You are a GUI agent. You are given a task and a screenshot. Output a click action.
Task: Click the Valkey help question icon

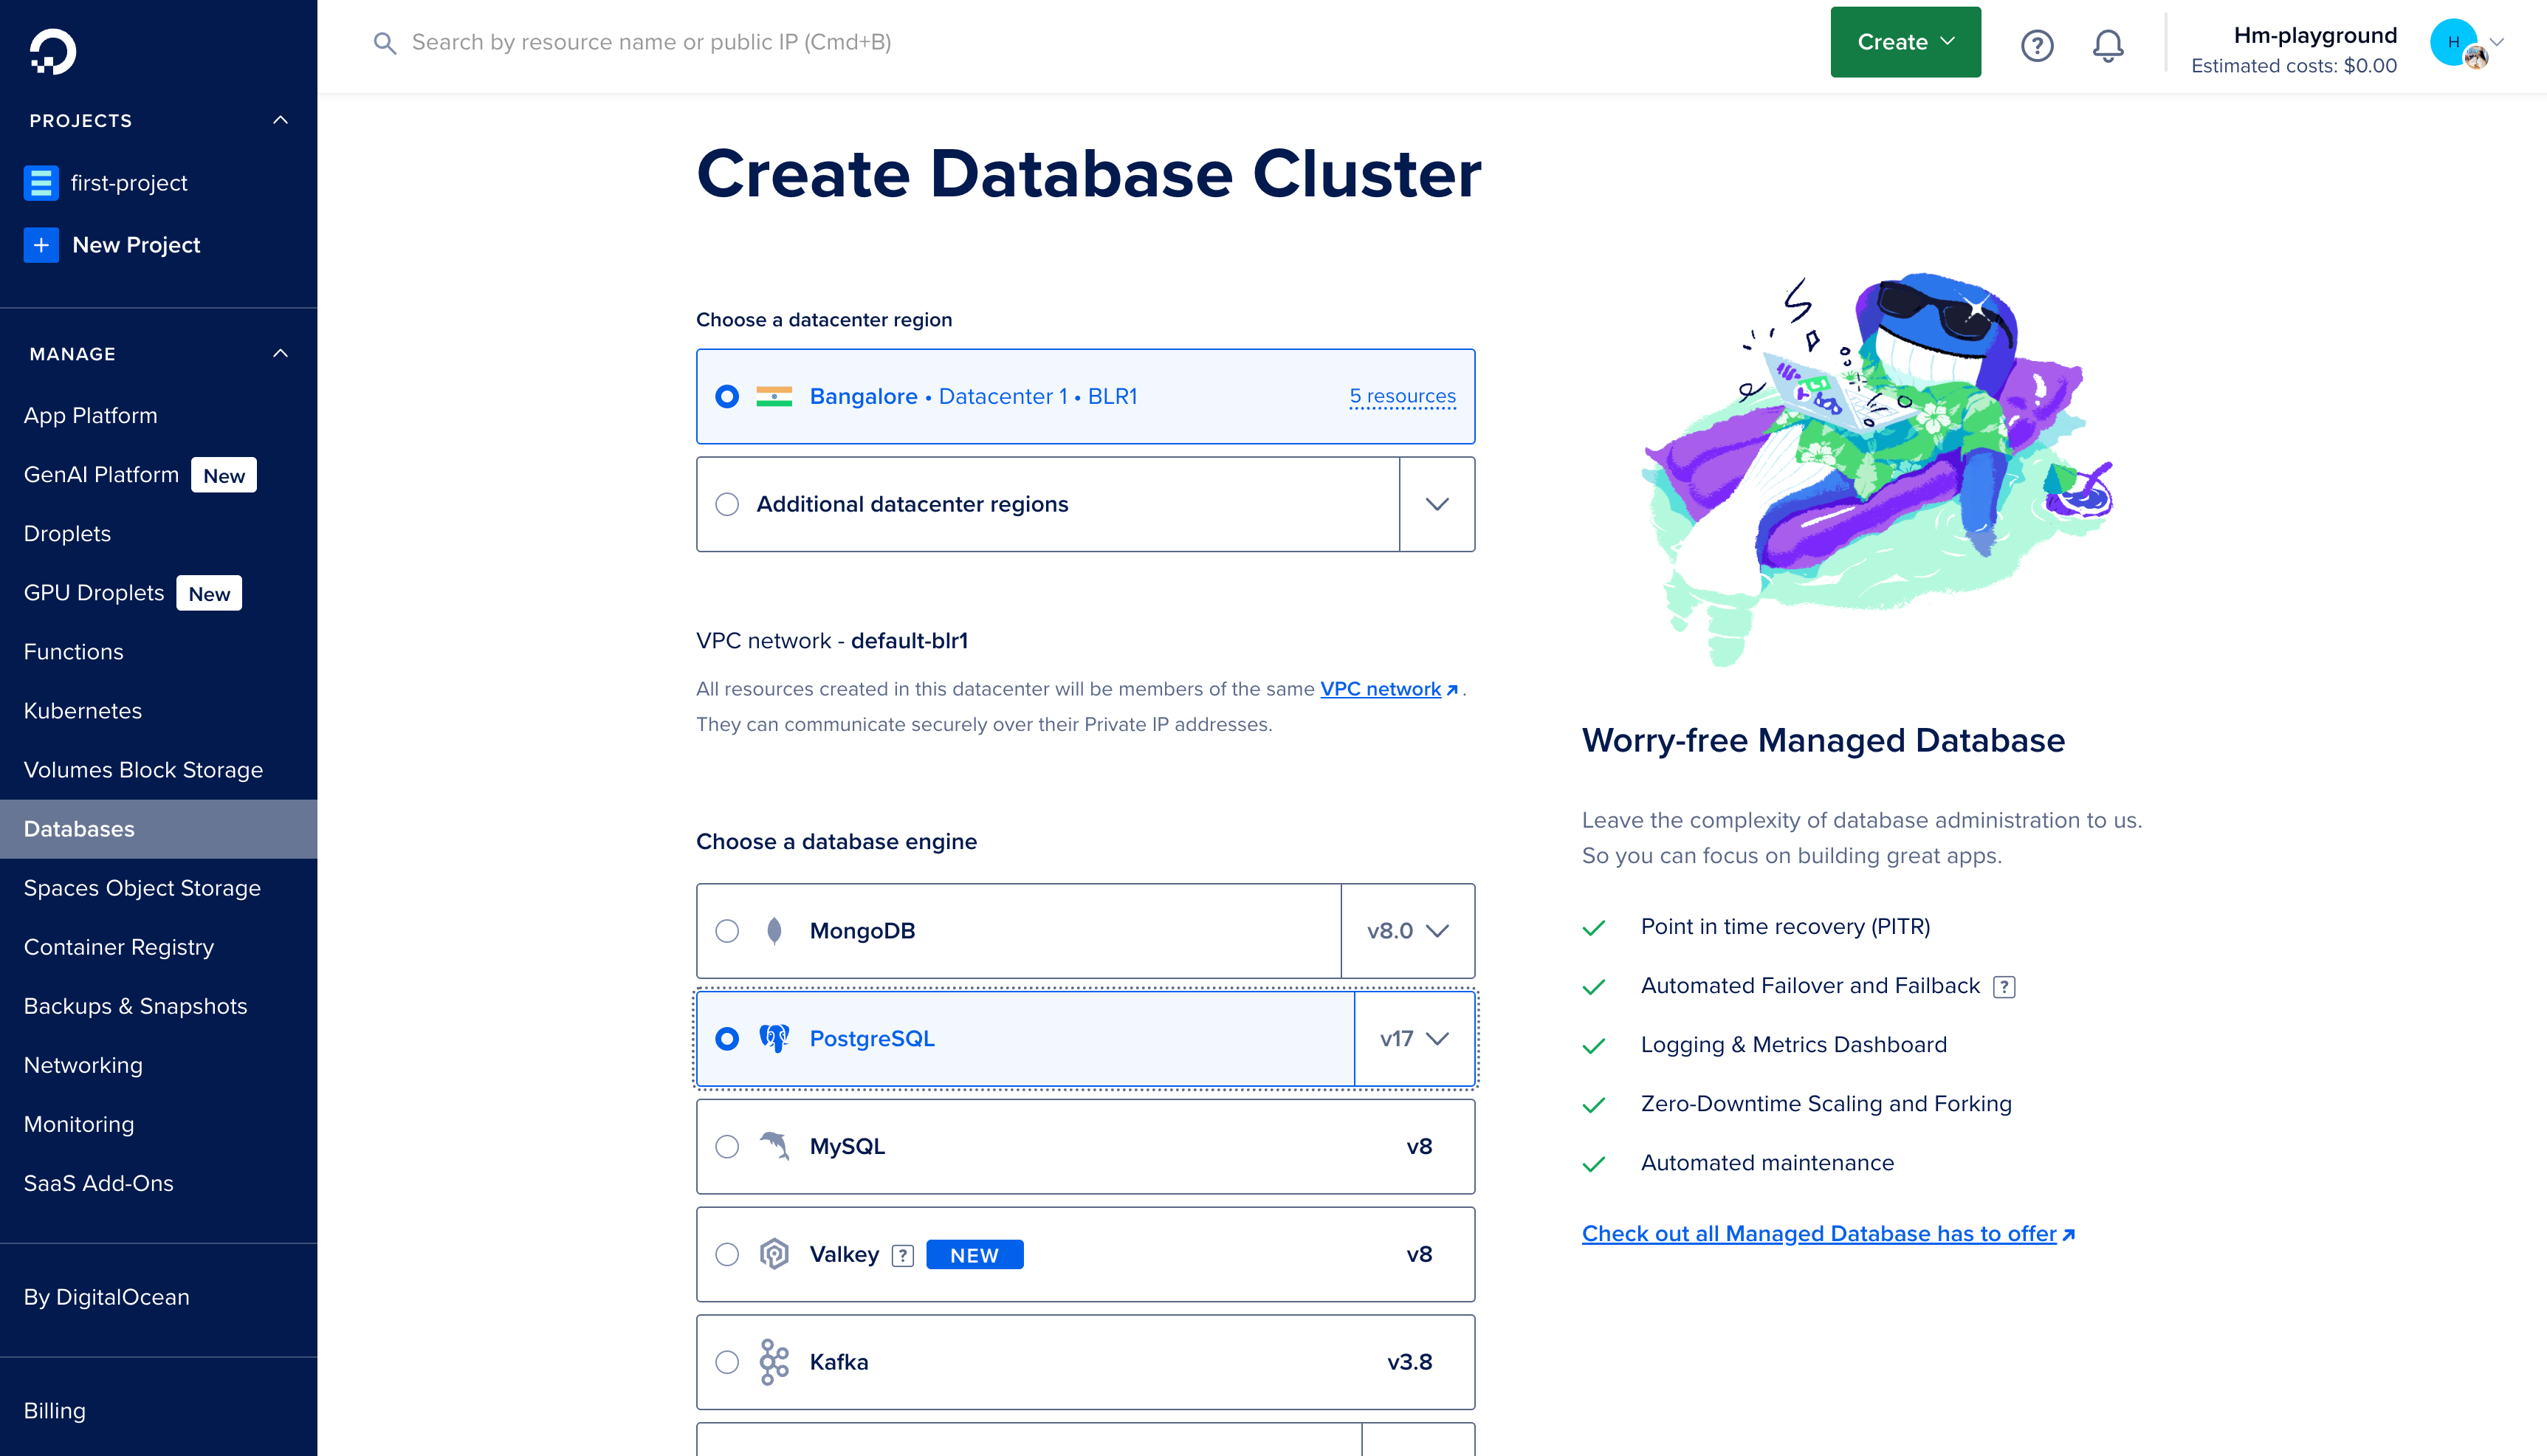[903, 1255]
